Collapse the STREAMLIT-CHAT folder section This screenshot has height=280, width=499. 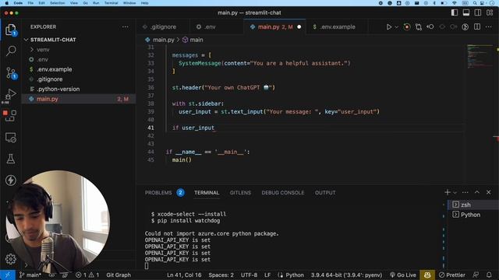tap(53, 40)
